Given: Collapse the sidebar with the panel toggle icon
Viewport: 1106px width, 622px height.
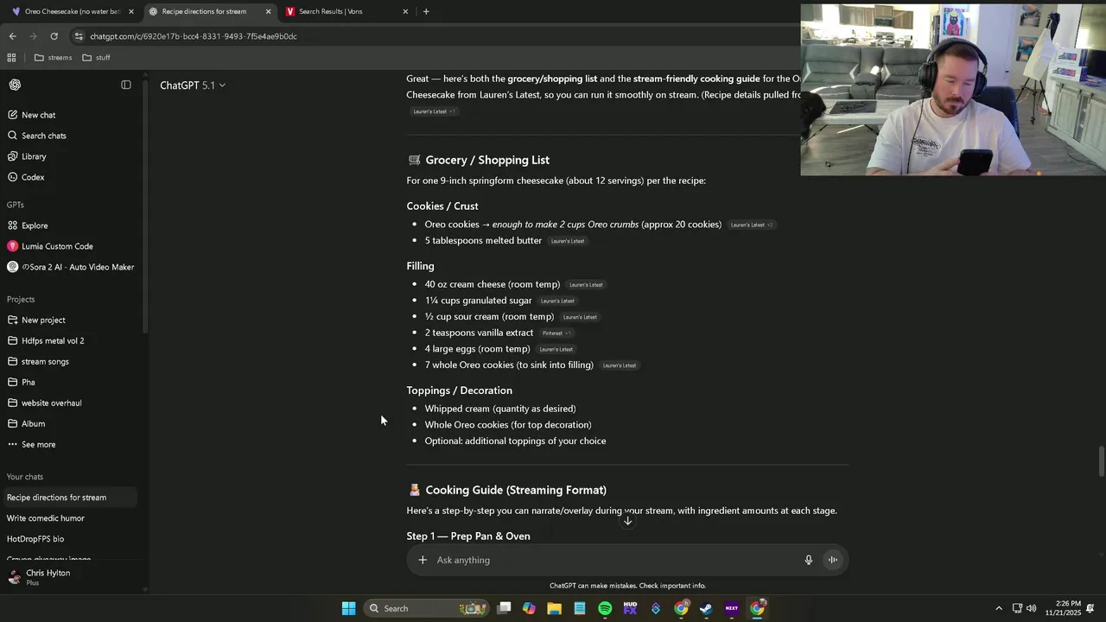Looking at the screenshot, I should click(x=126, y=85).
